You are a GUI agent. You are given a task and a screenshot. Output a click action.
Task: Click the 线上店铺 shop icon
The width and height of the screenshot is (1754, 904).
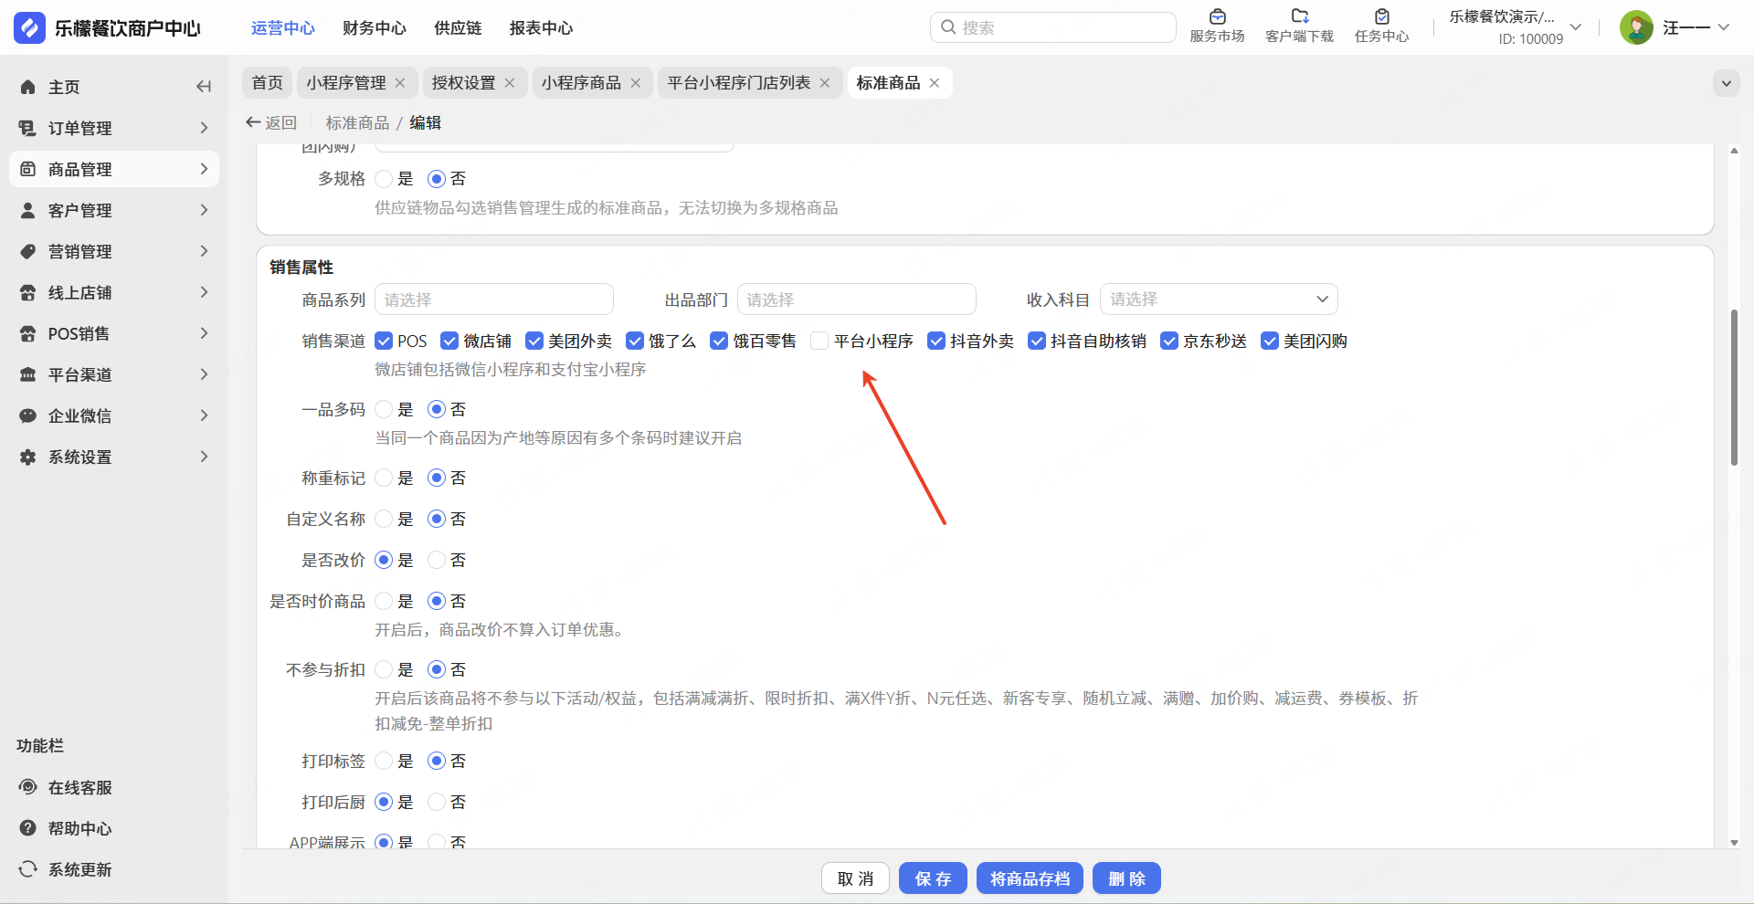(28, 292)
